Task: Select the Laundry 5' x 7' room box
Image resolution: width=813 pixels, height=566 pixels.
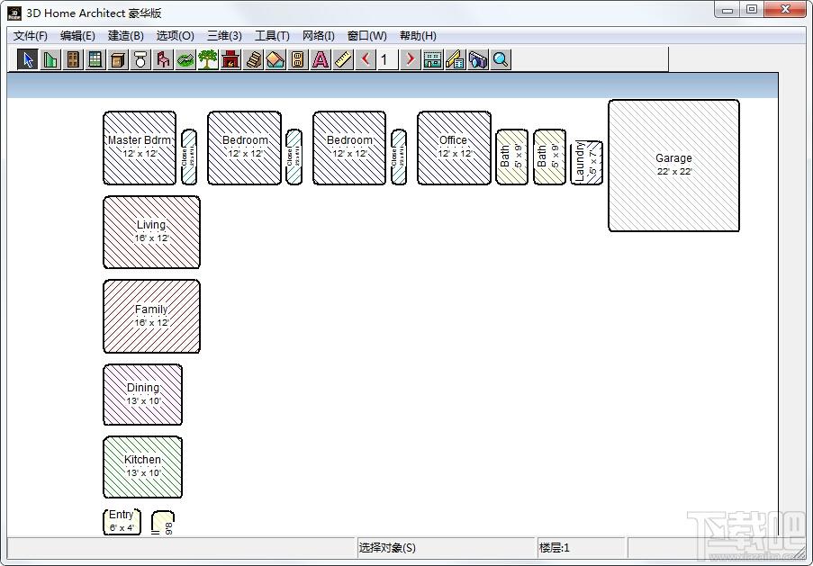Action: point(586,163)
